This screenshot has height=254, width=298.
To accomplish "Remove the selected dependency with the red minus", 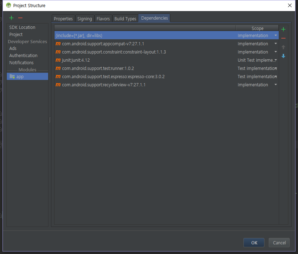I will click(283, 38).
